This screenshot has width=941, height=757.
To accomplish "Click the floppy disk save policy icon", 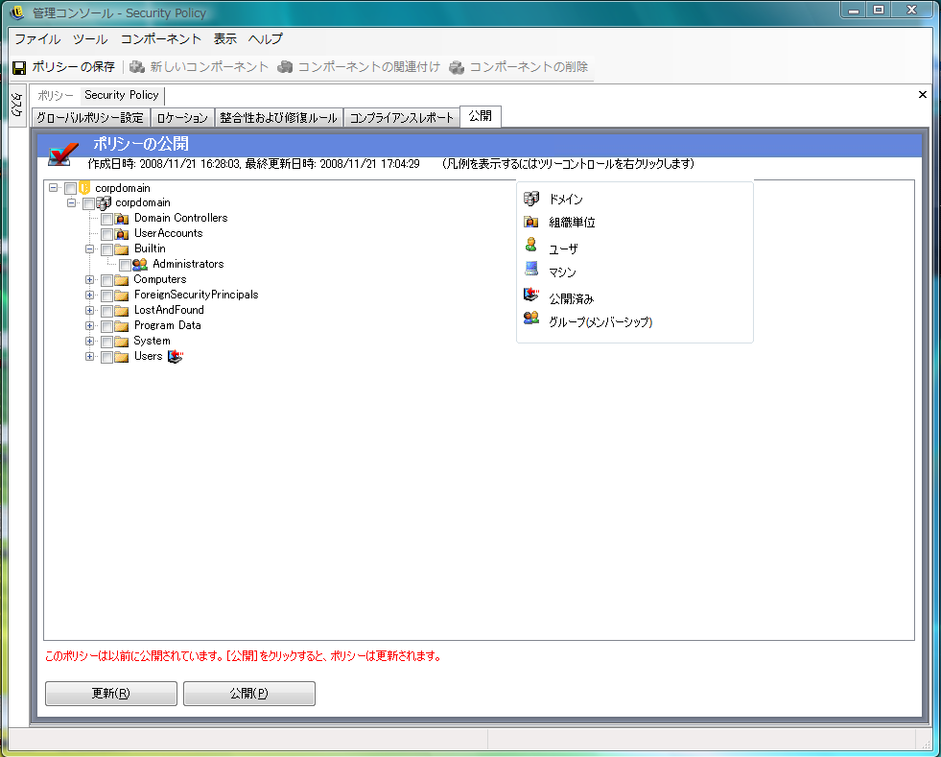I will 19,67.
